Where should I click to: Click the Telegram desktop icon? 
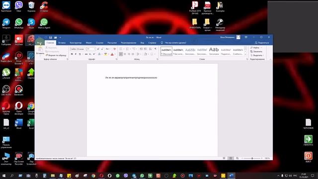[x=6, y=23]
